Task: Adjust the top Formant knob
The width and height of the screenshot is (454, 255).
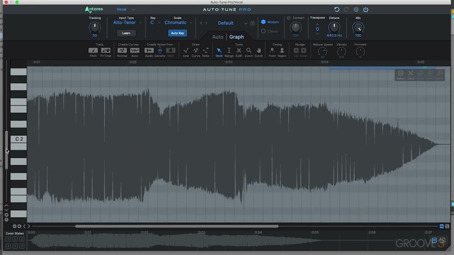Action: coord(295,27)
